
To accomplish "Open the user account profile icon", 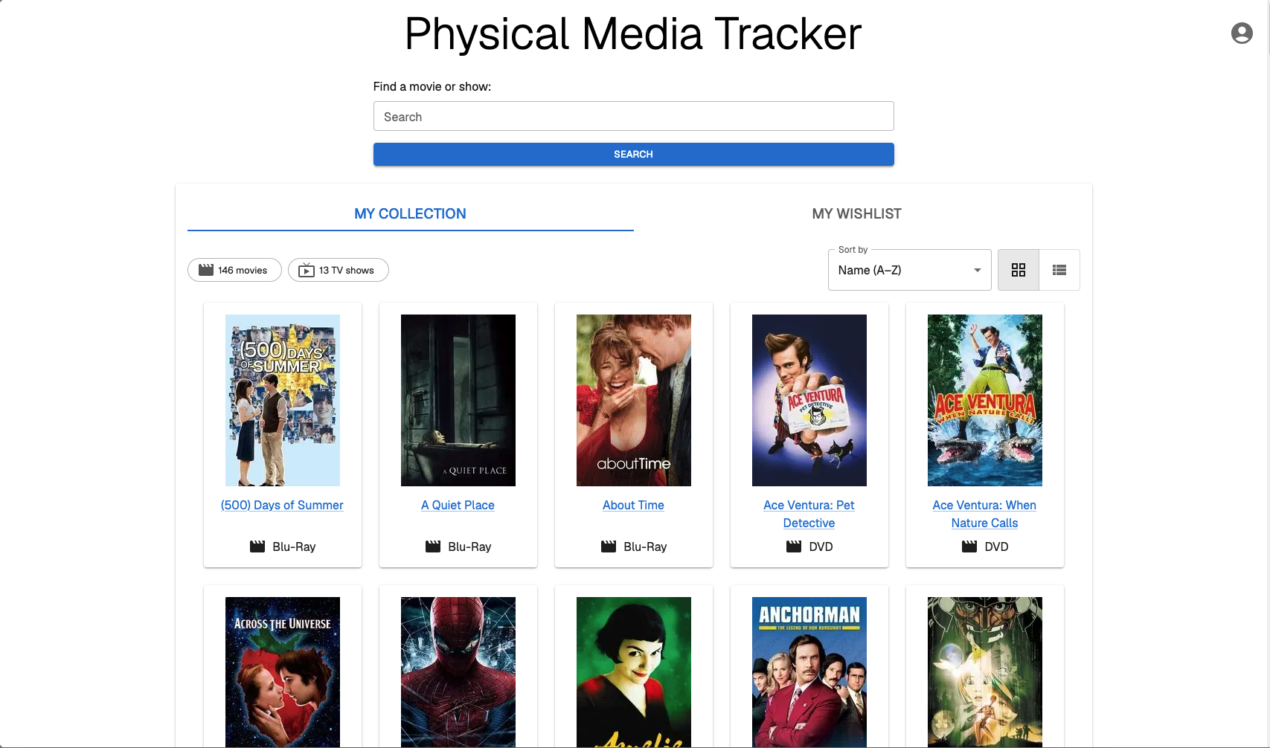I will [x=1242, y=33].
